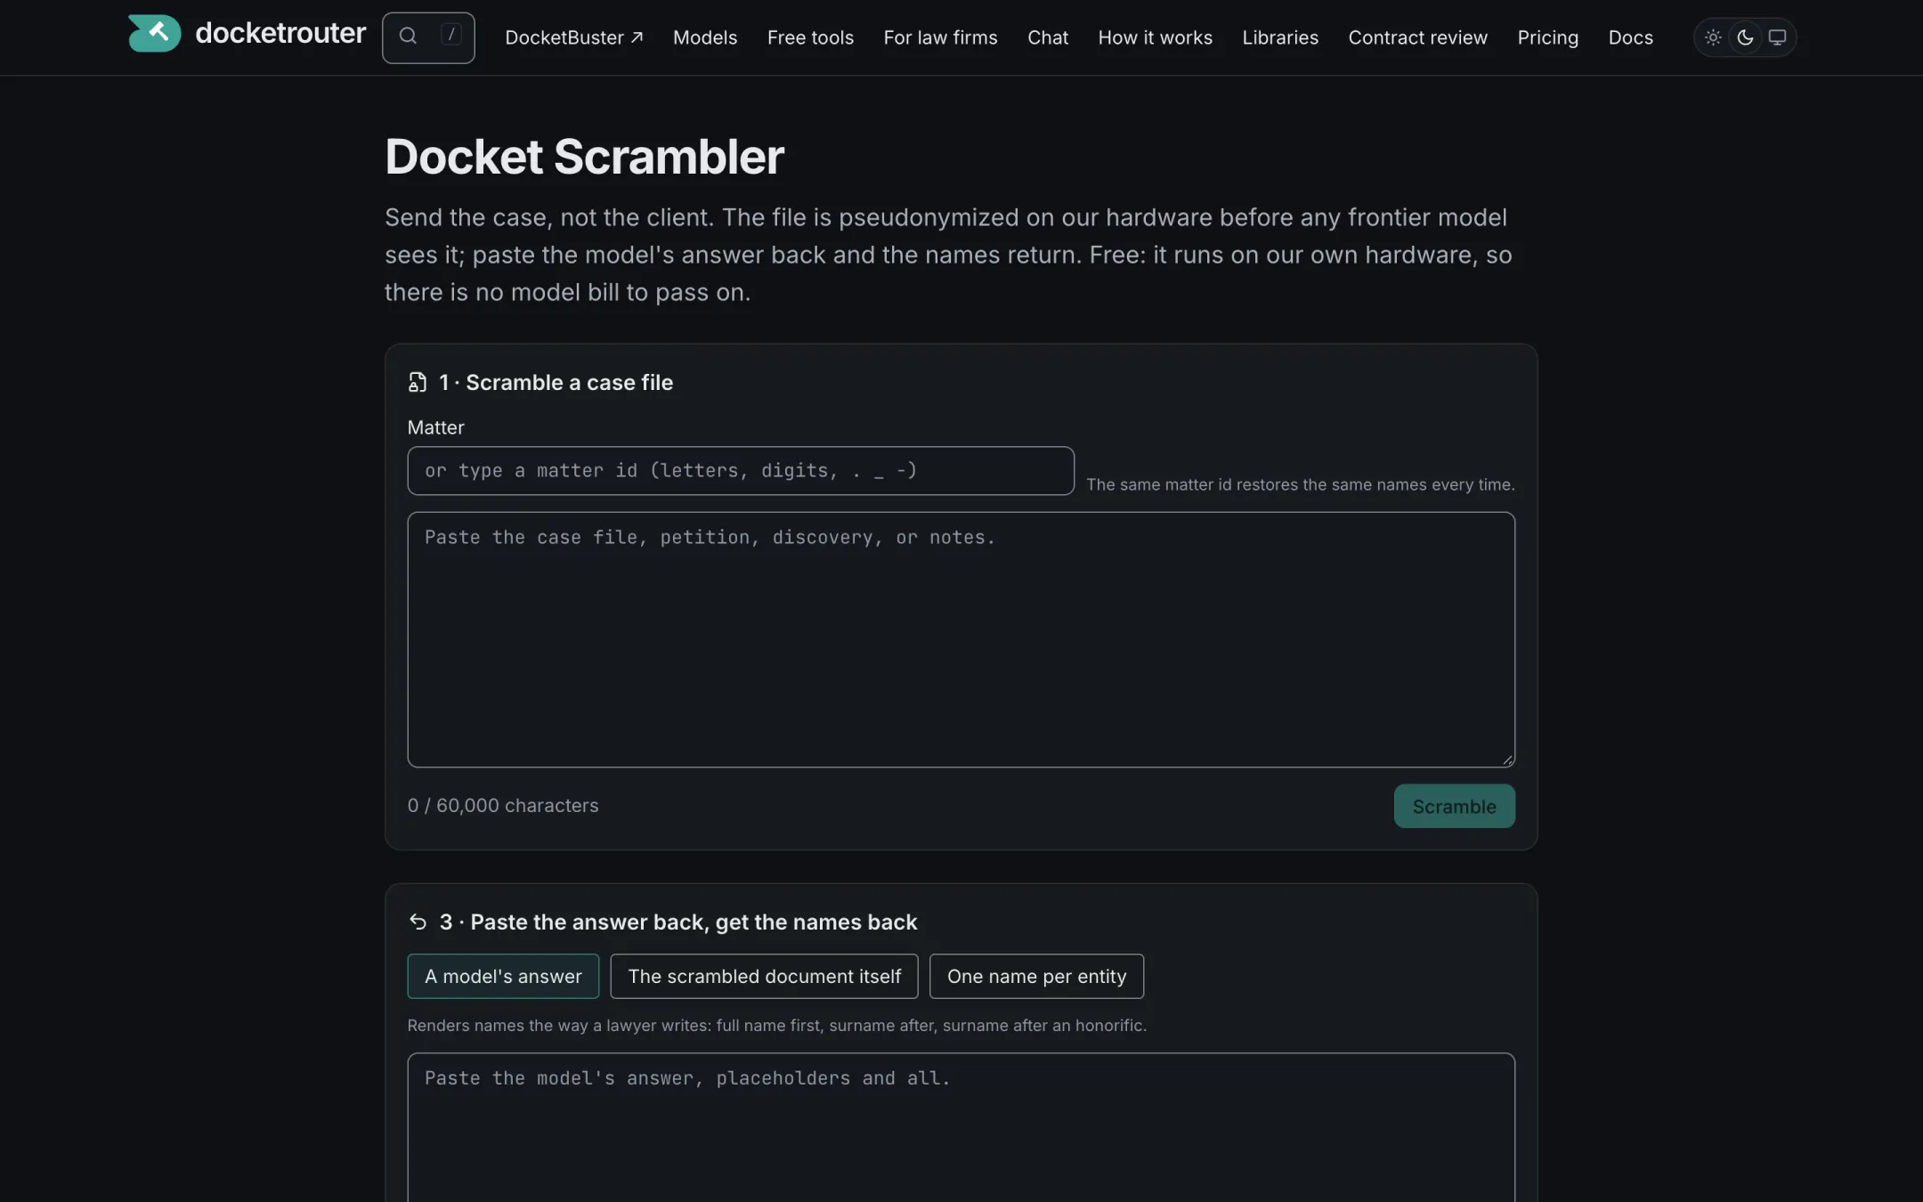The height and width of the screenshot is (1202, 1923).
Task: Open search with the magnifier icon
Action: (x=408, y=37)
